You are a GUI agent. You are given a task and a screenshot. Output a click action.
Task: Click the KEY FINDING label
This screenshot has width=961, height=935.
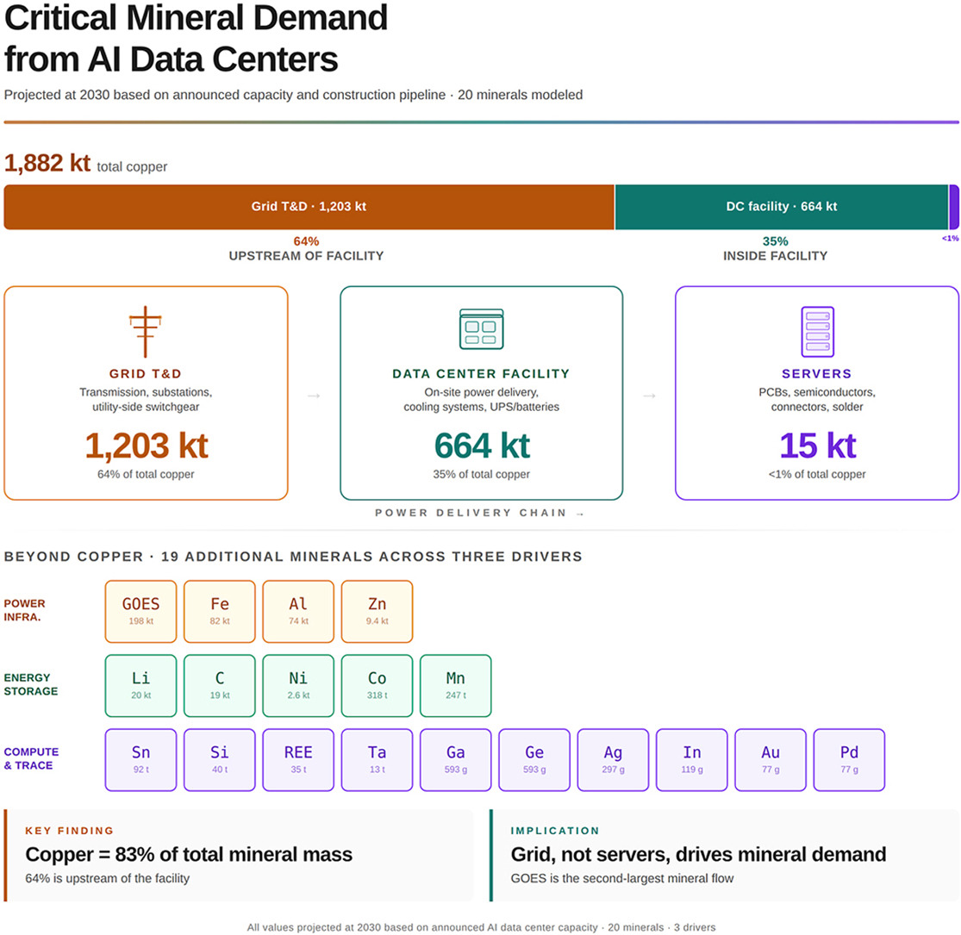(69, 831)
